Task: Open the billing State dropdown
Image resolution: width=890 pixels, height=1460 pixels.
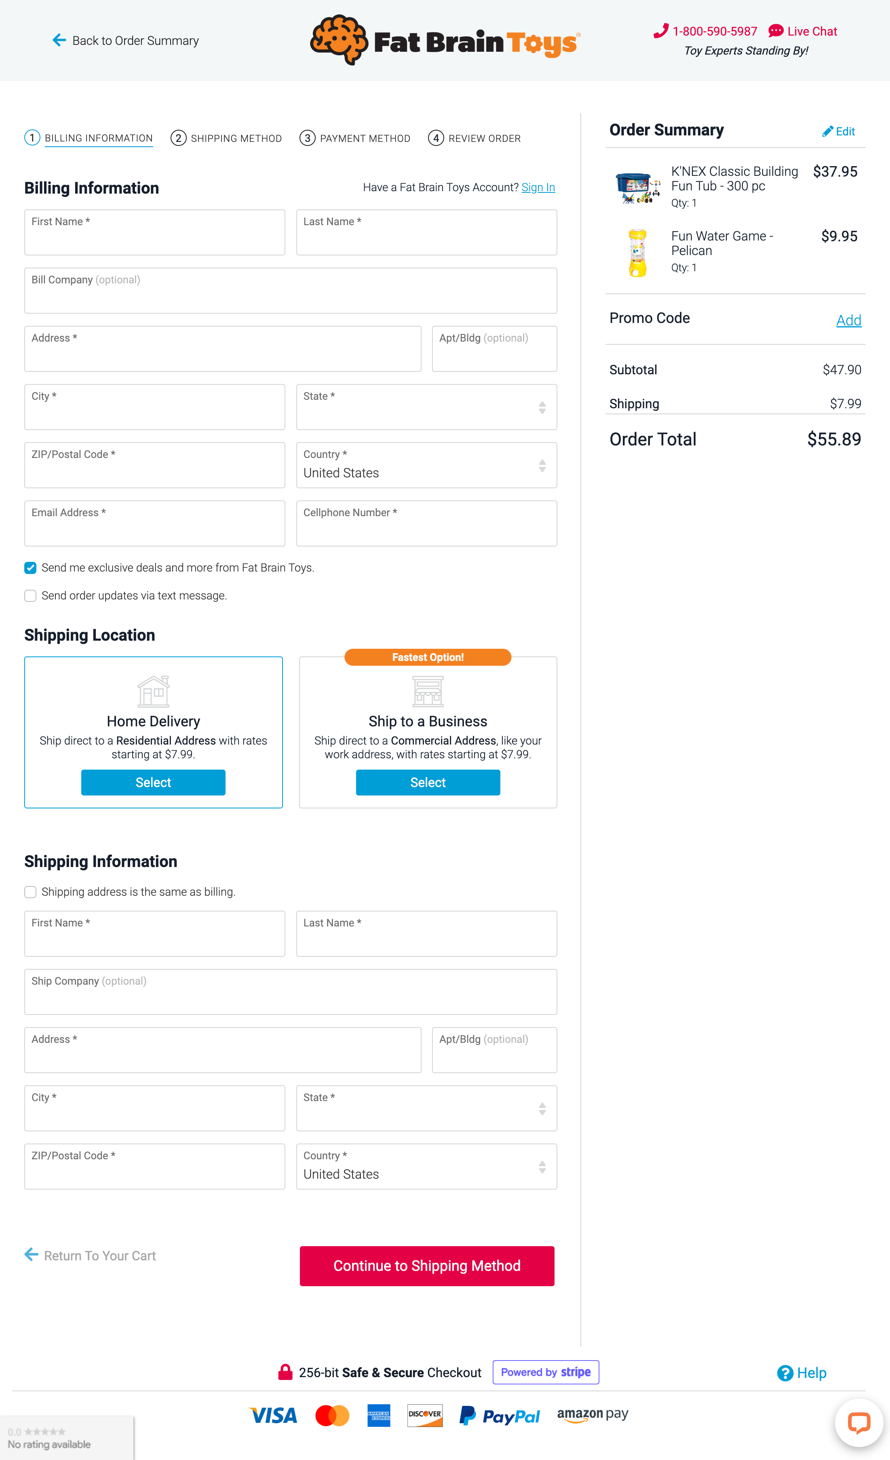Action: coord(426,407)
